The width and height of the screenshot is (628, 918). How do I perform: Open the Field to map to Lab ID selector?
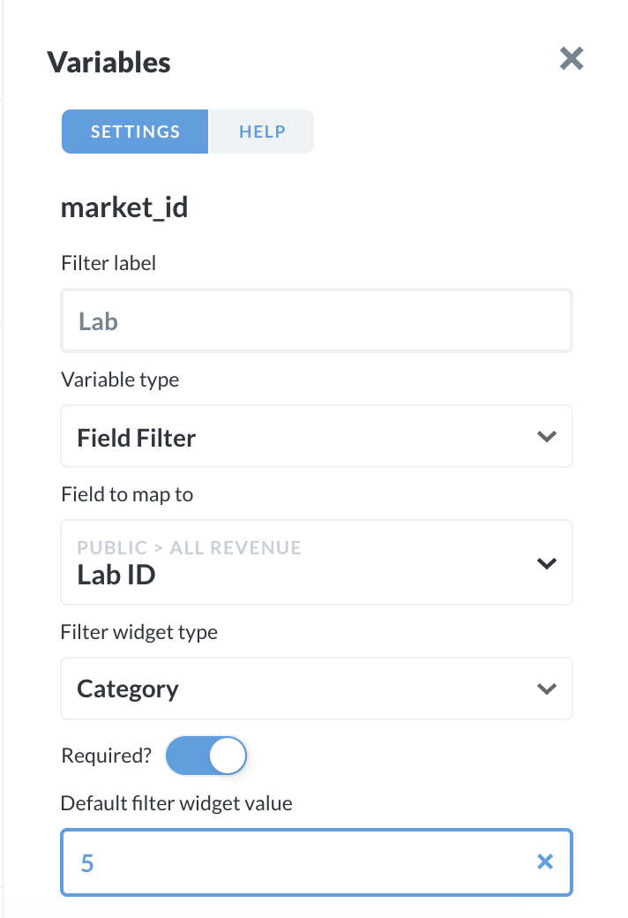pyautogui.click(x=316, y=563)
